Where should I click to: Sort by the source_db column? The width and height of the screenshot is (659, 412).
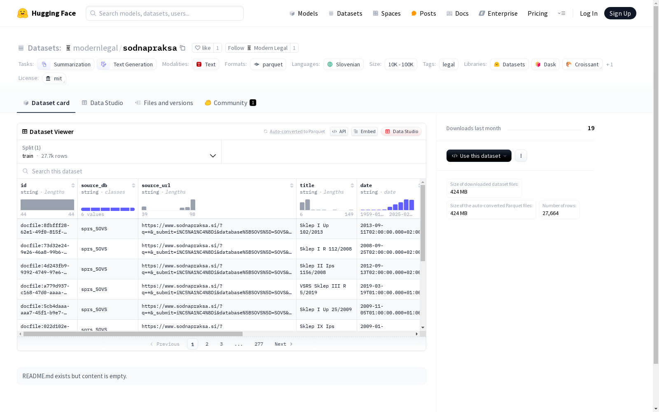(133, 185)
